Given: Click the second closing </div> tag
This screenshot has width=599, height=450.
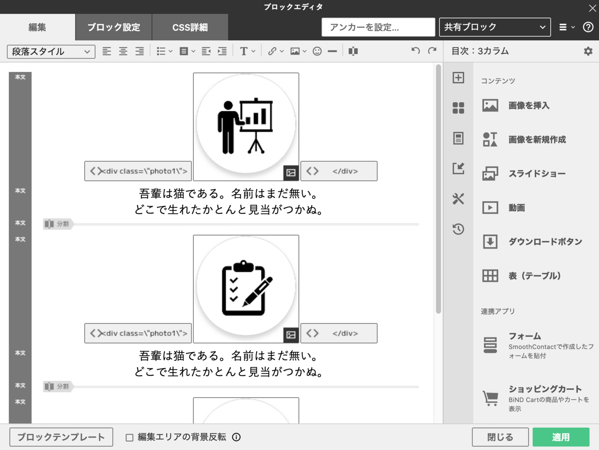Looking at the screenshot, I should pos(339,333).
